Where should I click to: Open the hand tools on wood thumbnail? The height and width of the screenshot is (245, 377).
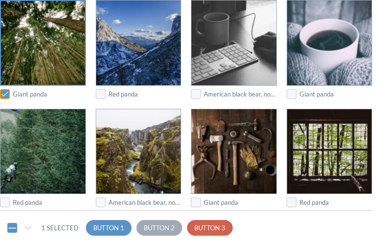pyautogui.click(x=234, y=151)
